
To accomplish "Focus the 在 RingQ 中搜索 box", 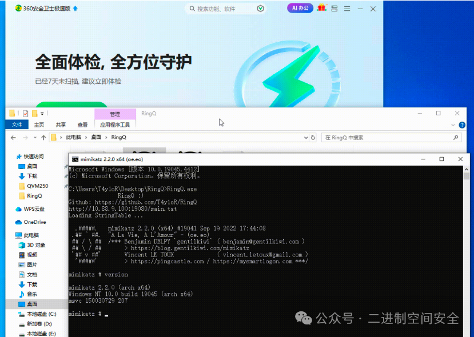I will (x=392, y=138).
